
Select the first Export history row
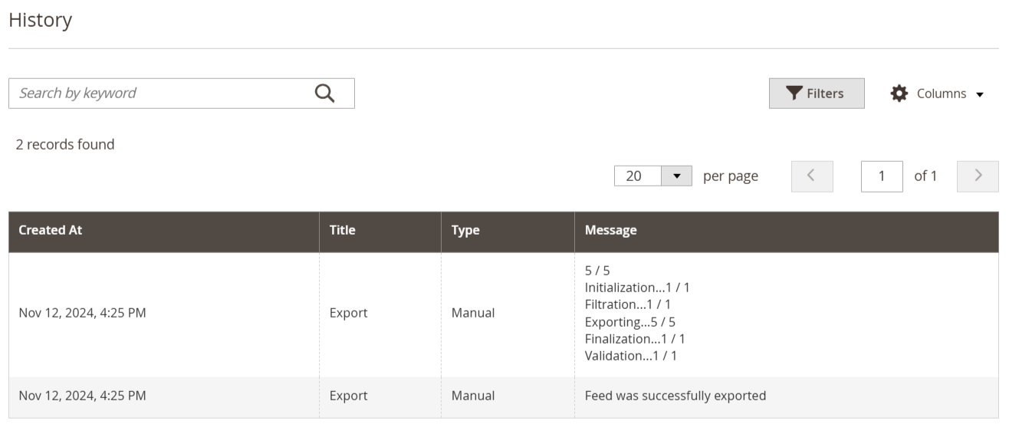click(504, 314)
